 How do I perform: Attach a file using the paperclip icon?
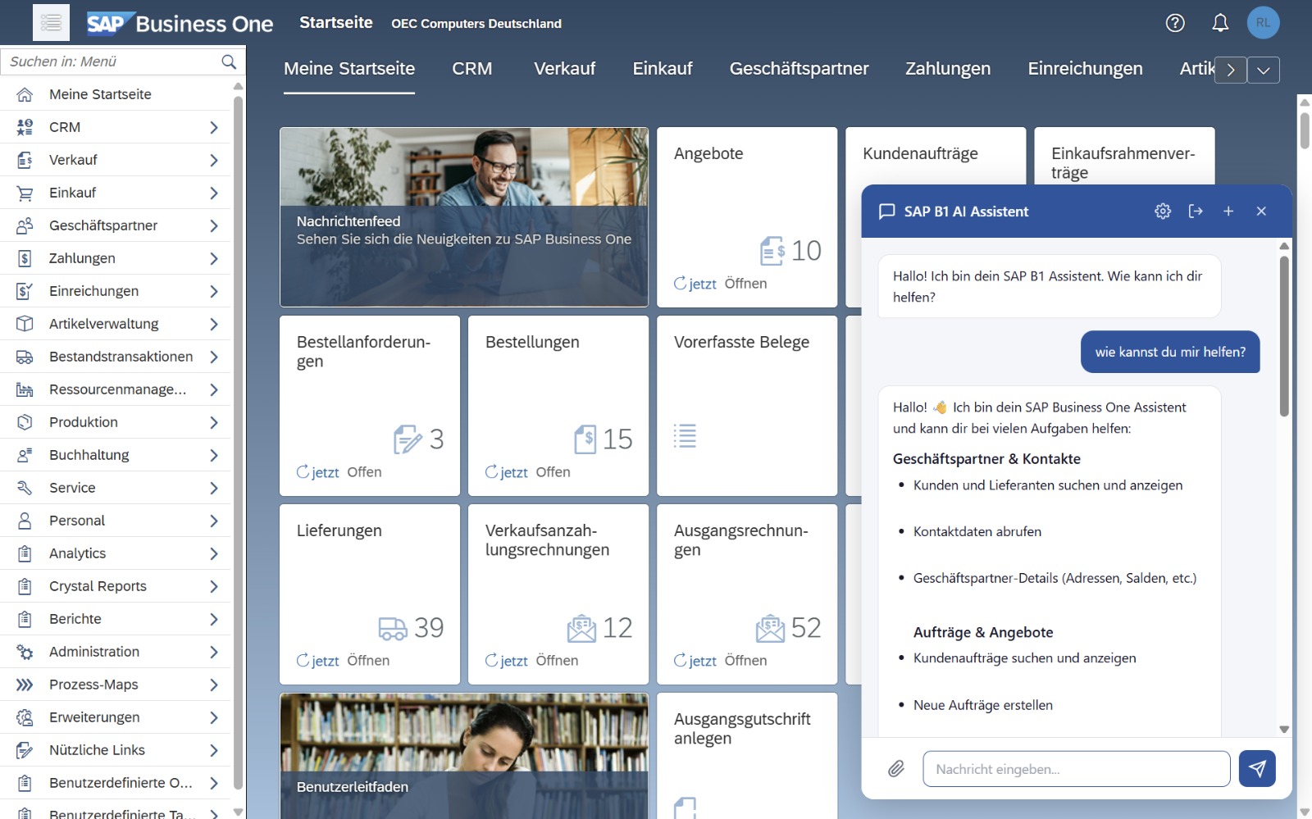(x=896, y=769)
